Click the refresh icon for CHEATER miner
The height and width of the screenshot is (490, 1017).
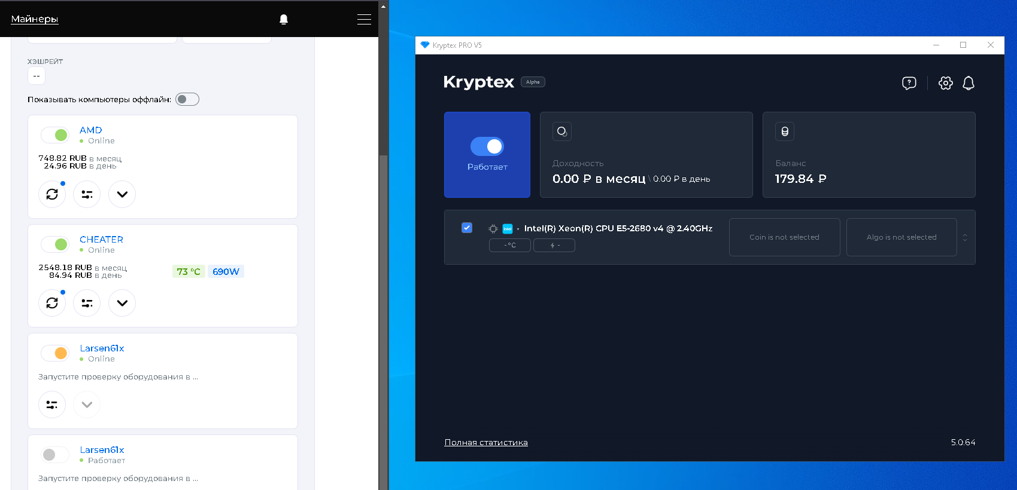tap(52, 303)
